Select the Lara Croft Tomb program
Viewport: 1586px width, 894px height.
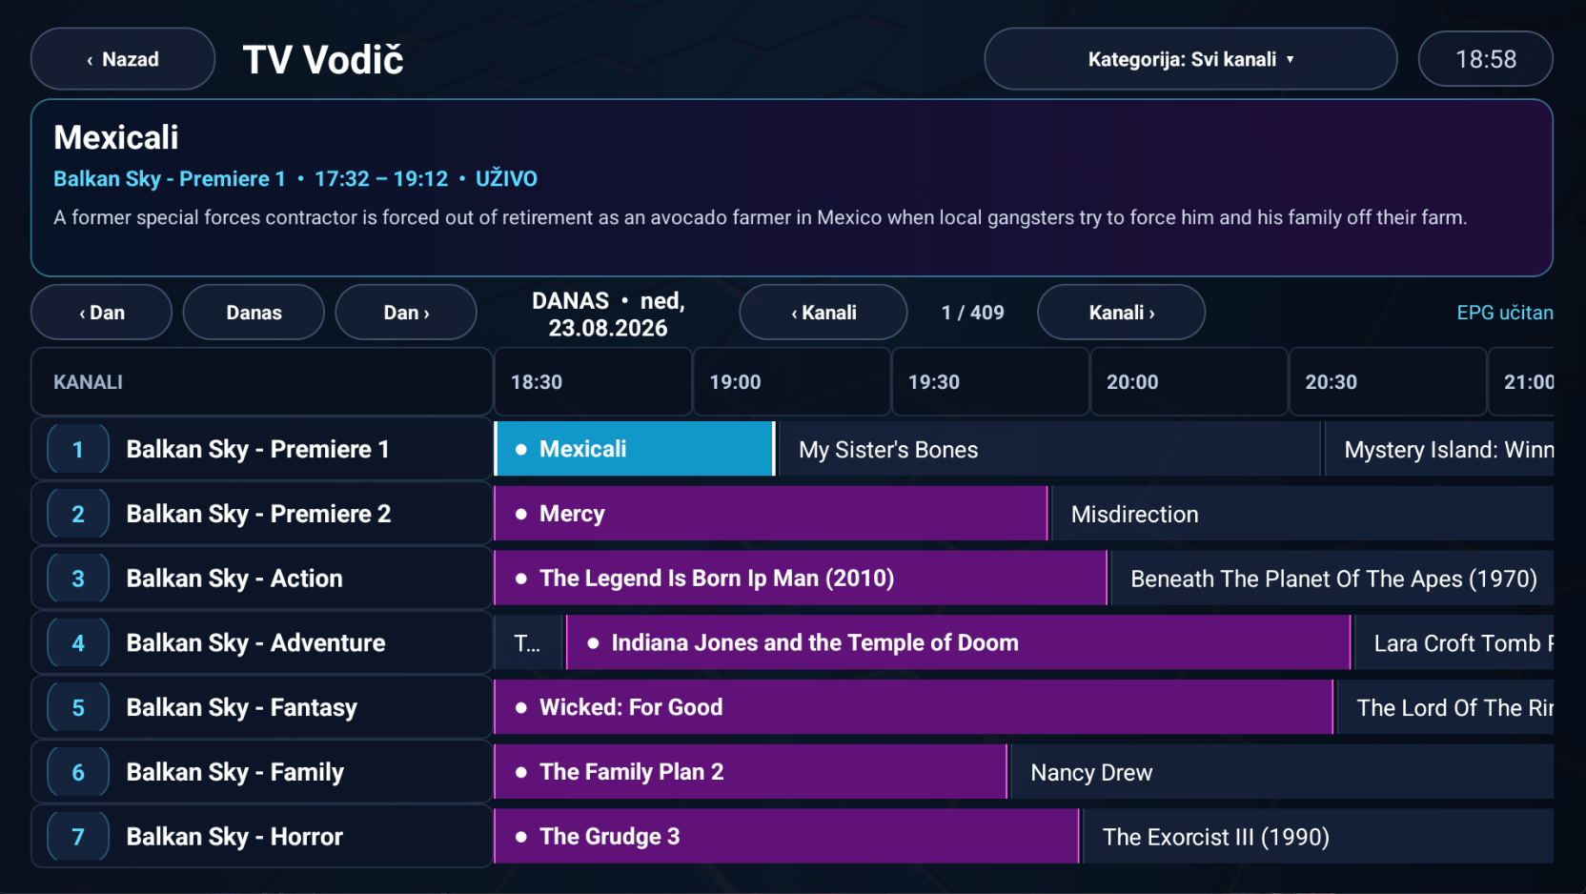coord(1454,643)
